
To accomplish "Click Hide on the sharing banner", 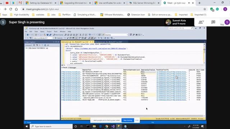I will (137, 120).
